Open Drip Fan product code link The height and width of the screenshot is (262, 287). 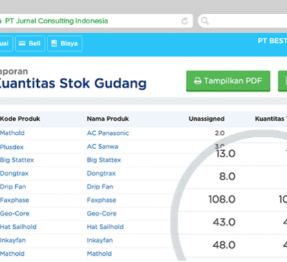13,187
